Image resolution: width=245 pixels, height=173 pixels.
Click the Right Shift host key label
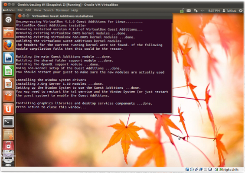(231, 170)
